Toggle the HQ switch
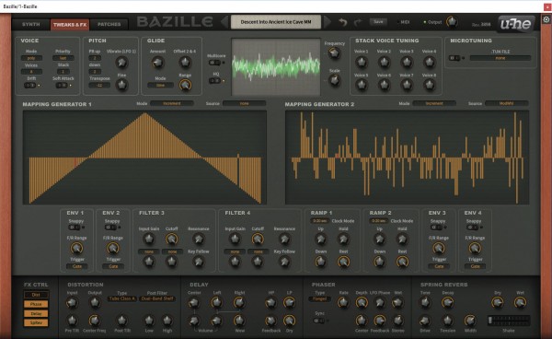Viewport: 552px width, 339px height. point(214,81)
